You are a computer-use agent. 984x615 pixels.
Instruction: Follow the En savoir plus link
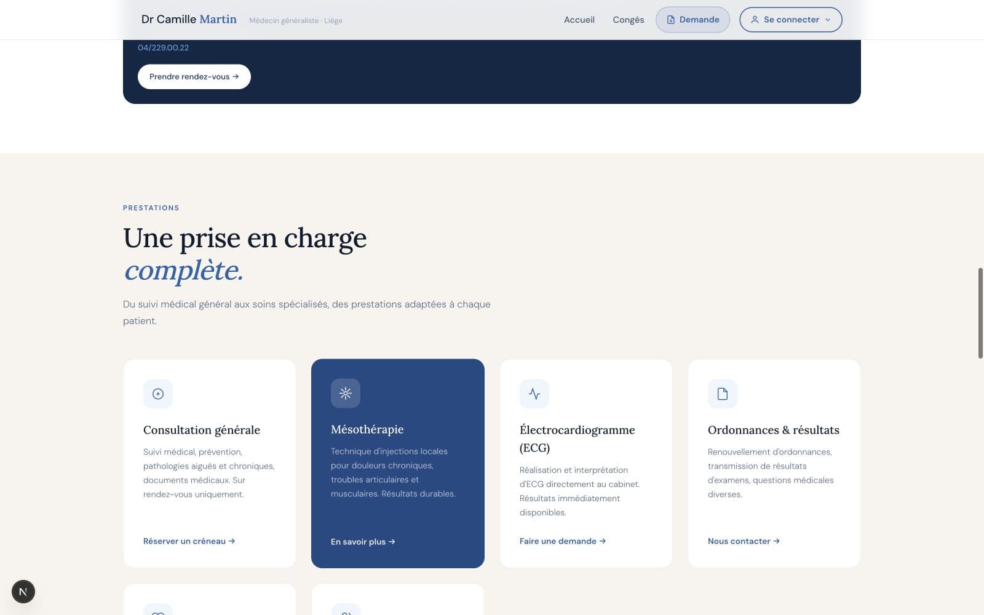coord(363,542)
